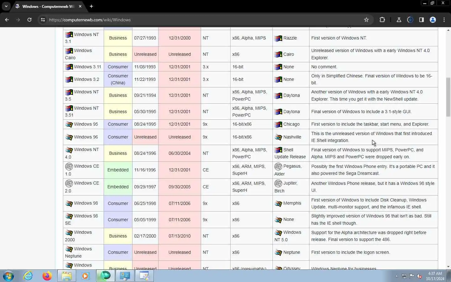Select 'First version of Windows NT.' comment
The height and width of the screenshot is (282, 451).
point(339,38)
